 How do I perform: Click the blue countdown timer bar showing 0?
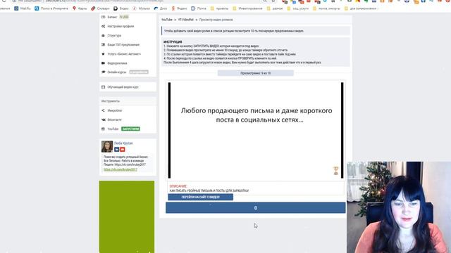click(x=255, y=208)
